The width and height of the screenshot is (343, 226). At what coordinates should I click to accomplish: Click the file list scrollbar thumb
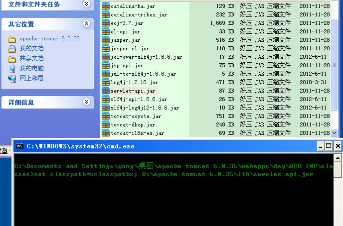coord(334,65)
